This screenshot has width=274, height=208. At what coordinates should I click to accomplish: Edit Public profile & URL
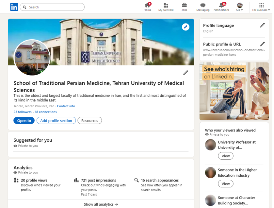coord(262,44)
